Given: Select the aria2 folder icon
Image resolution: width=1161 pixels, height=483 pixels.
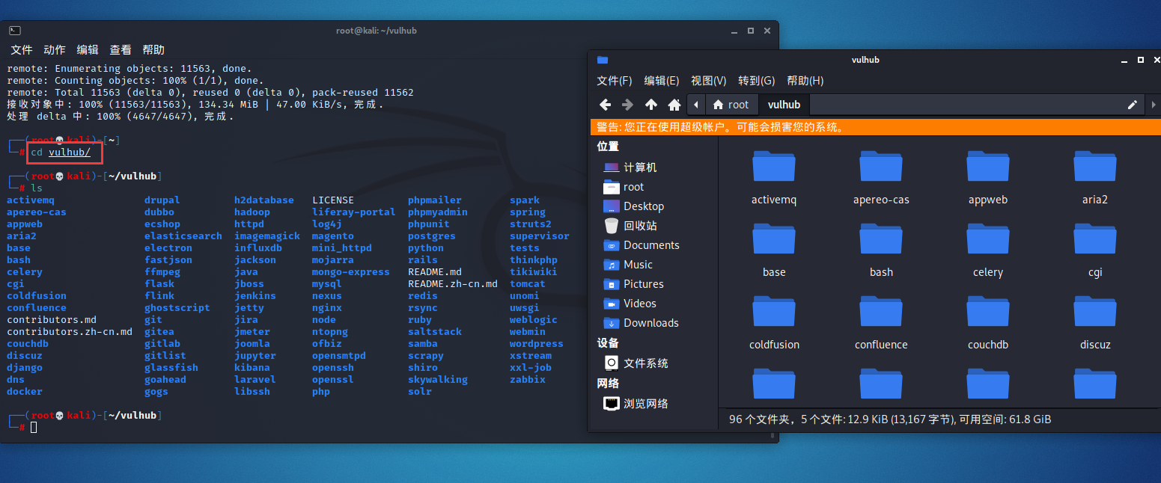Looking at the screenshot, I should pos(1095,167).
